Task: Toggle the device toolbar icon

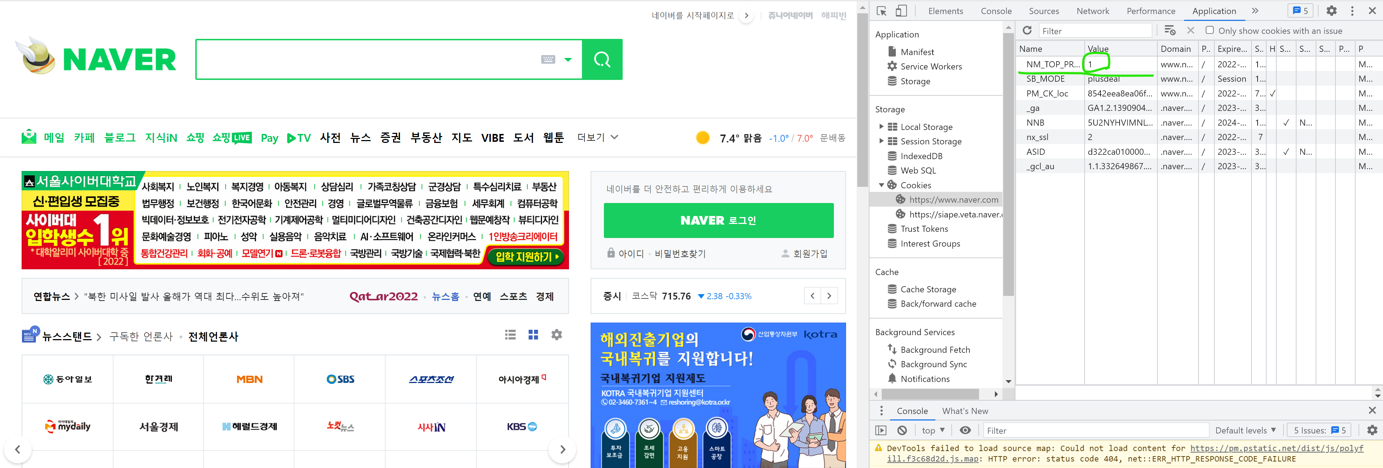Action: (901, 11)
